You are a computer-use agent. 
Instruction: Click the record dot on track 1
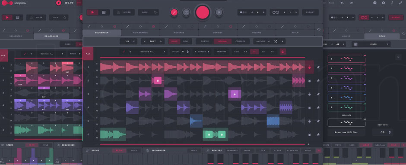click(309, 67)
